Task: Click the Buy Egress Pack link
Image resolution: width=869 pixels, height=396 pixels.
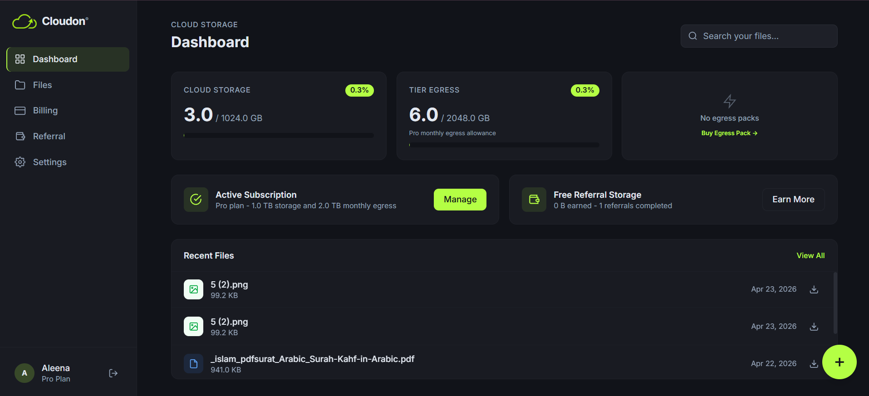Action: click(x=729, y=133)
